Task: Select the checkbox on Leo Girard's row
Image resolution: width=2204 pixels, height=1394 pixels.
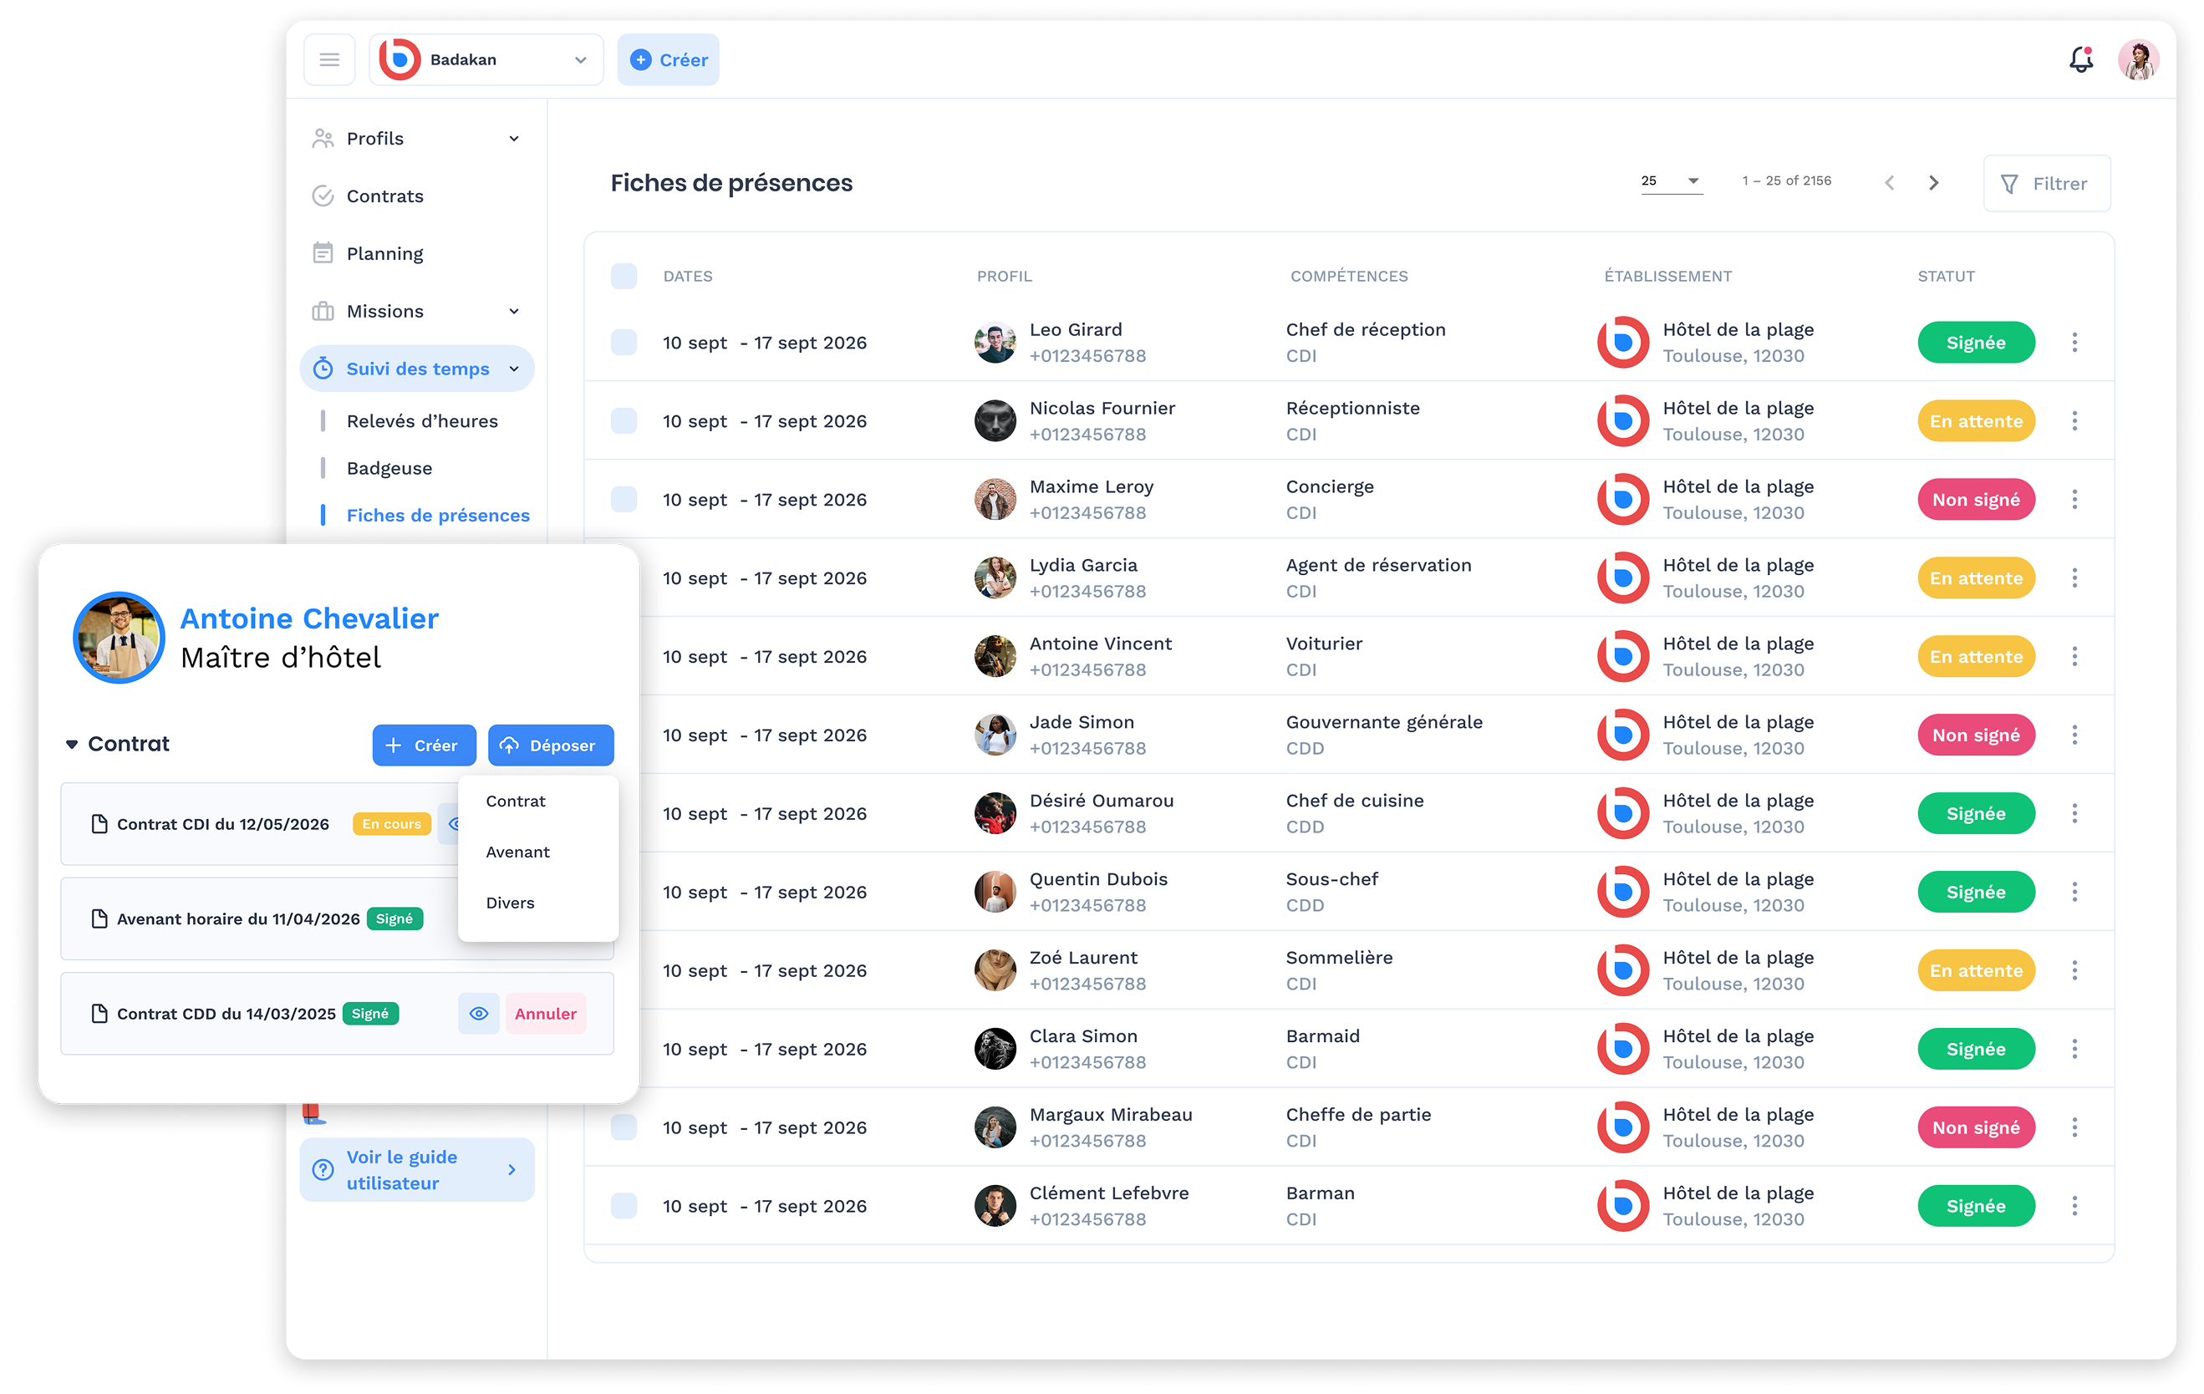Action: pos(624,342)
